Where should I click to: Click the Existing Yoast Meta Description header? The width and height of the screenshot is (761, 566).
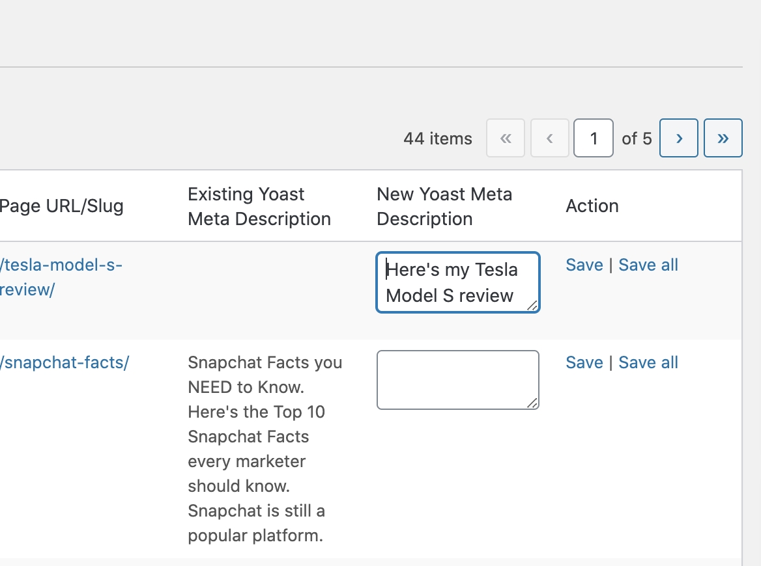259,206
